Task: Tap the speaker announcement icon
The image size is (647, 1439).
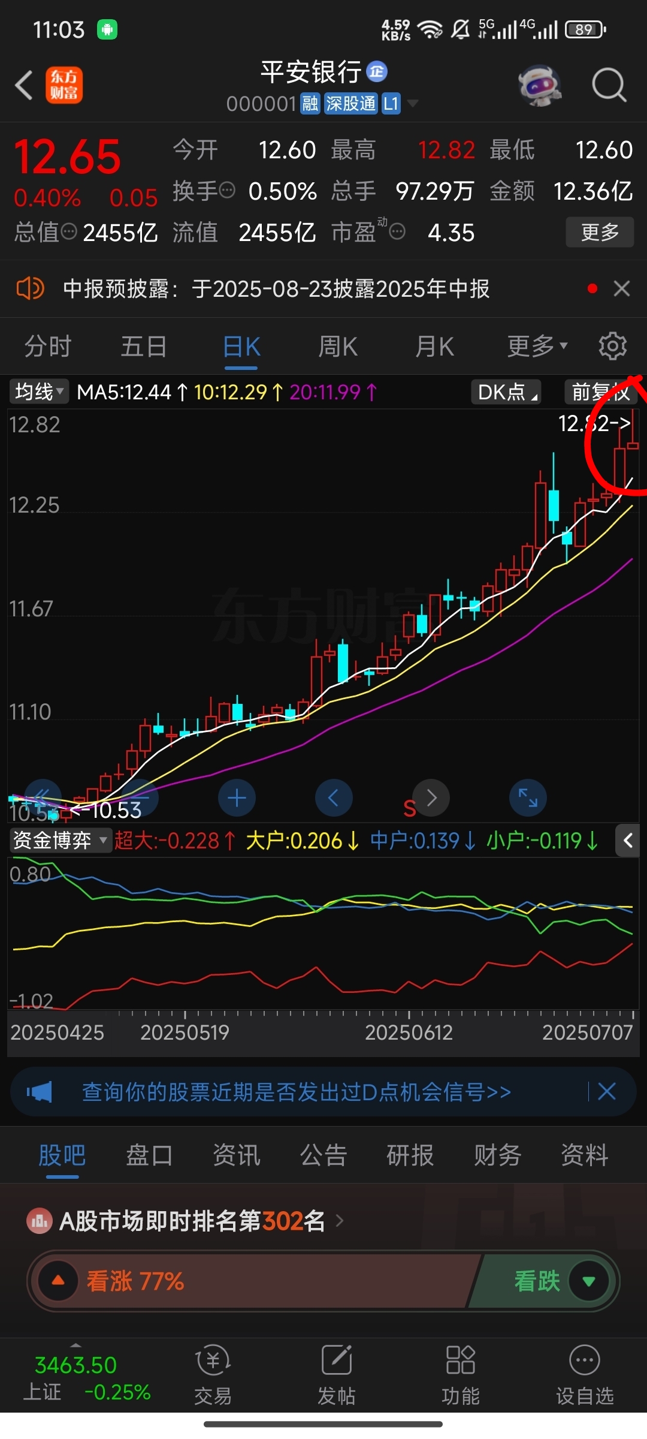Action: pyautogui.click(x=30, y=288)
